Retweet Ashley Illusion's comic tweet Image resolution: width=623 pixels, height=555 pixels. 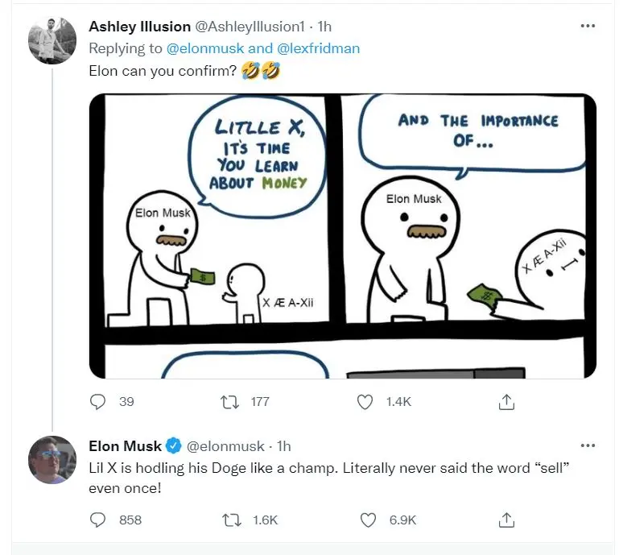pyautogui.click(x=232, y=401)
